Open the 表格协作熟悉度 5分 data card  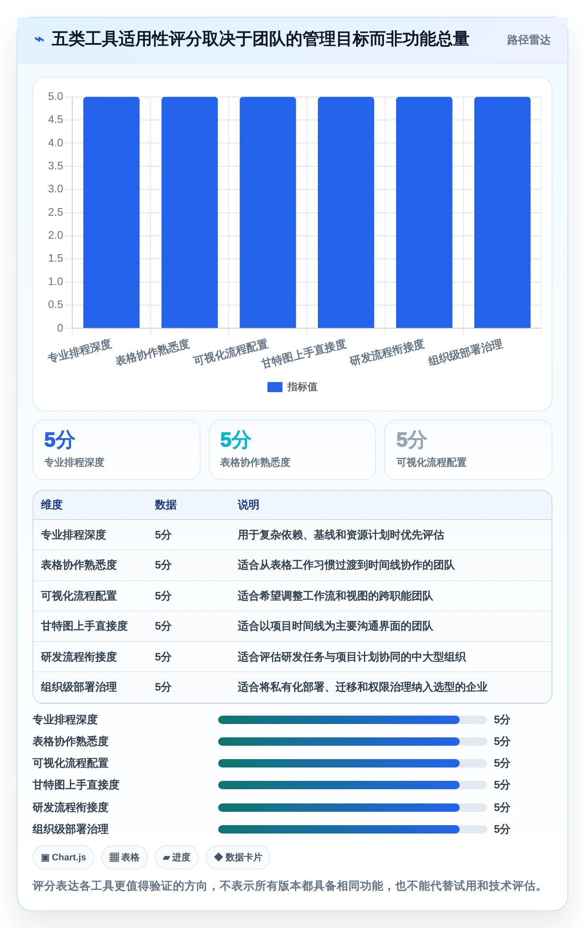292,450
